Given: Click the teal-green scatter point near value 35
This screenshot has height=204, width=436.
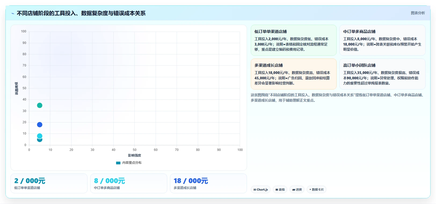Looking at the screenshot, I should click(x=39, y=105).
